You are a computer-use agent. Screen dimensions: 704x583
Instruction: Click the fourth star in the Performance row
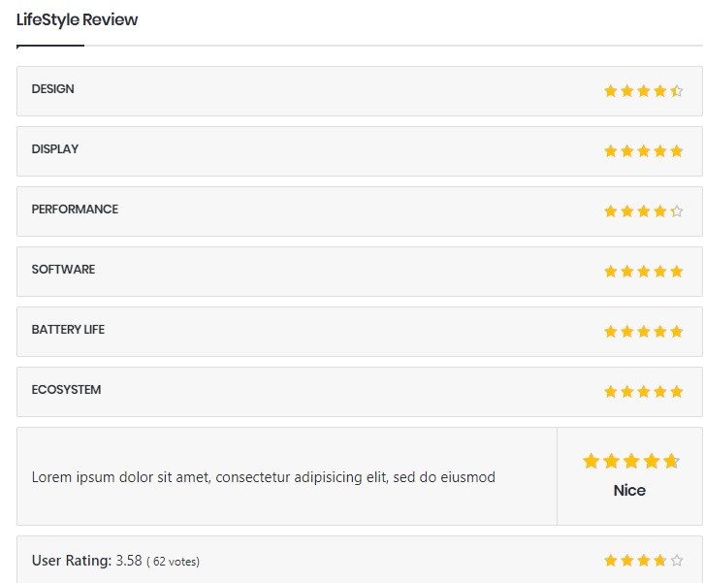point(660,211)
